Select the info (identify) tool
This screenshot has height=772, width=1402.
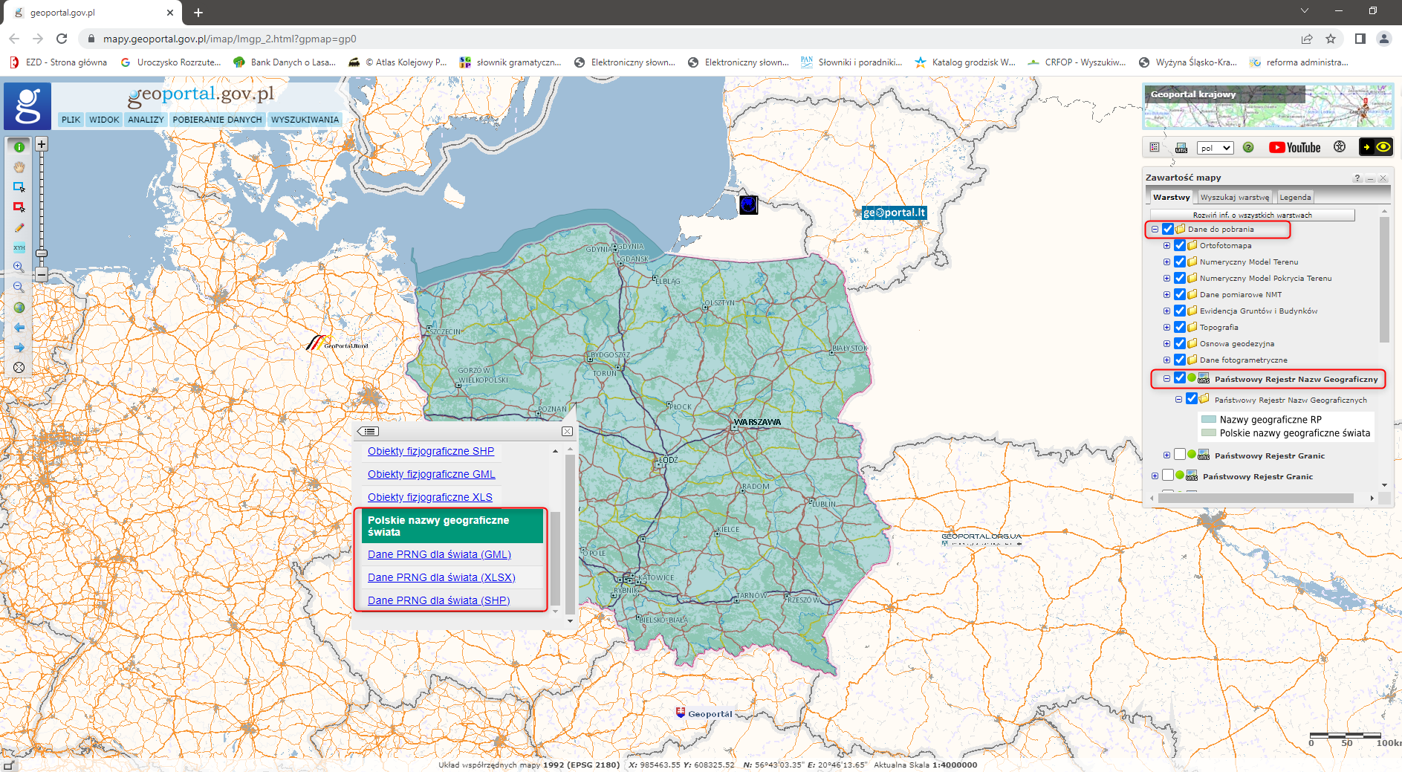19,146
